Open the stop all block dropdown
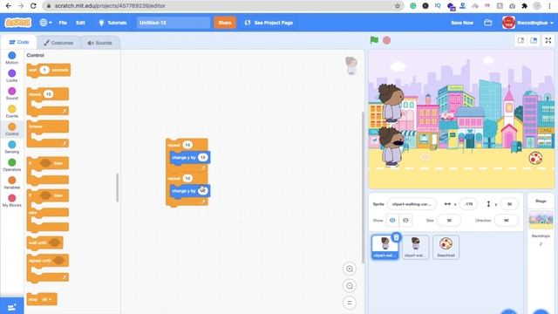 click(x=46, y=299)
